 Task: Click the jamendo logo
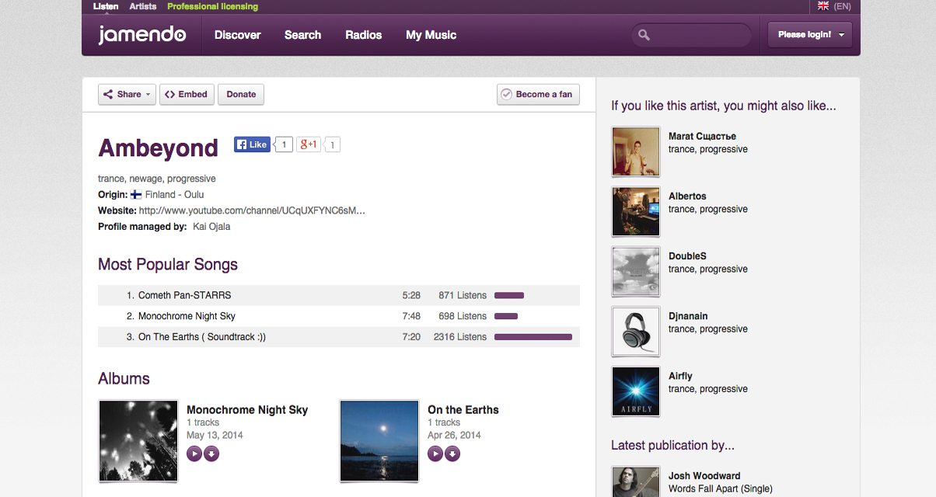pos(141,35)
